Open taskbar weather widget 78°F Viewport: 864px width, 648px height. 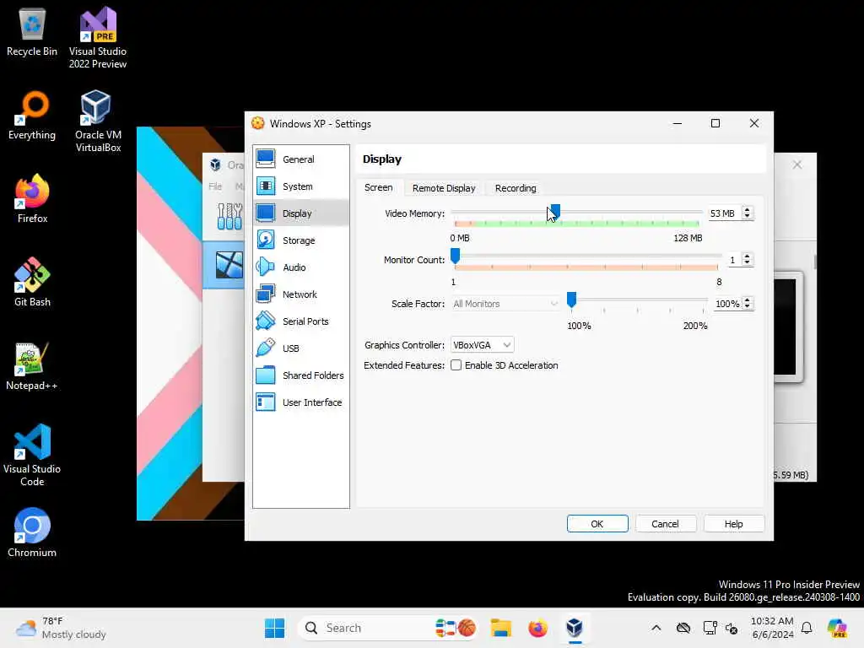[61, 628]
